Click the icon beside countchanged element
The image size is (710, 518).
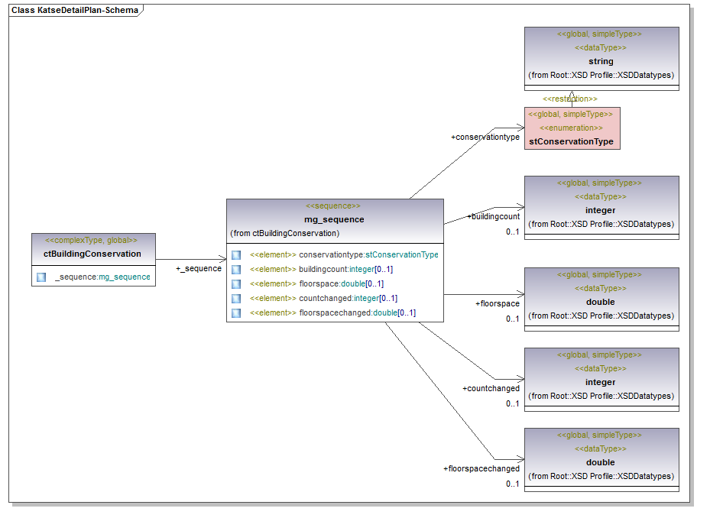[236, 299]
